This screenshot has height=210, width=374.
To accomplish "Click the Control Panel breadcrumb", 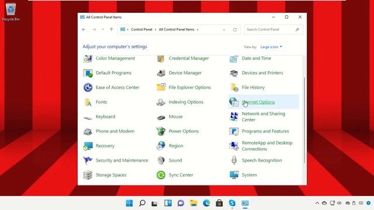I will coord(141,30).
